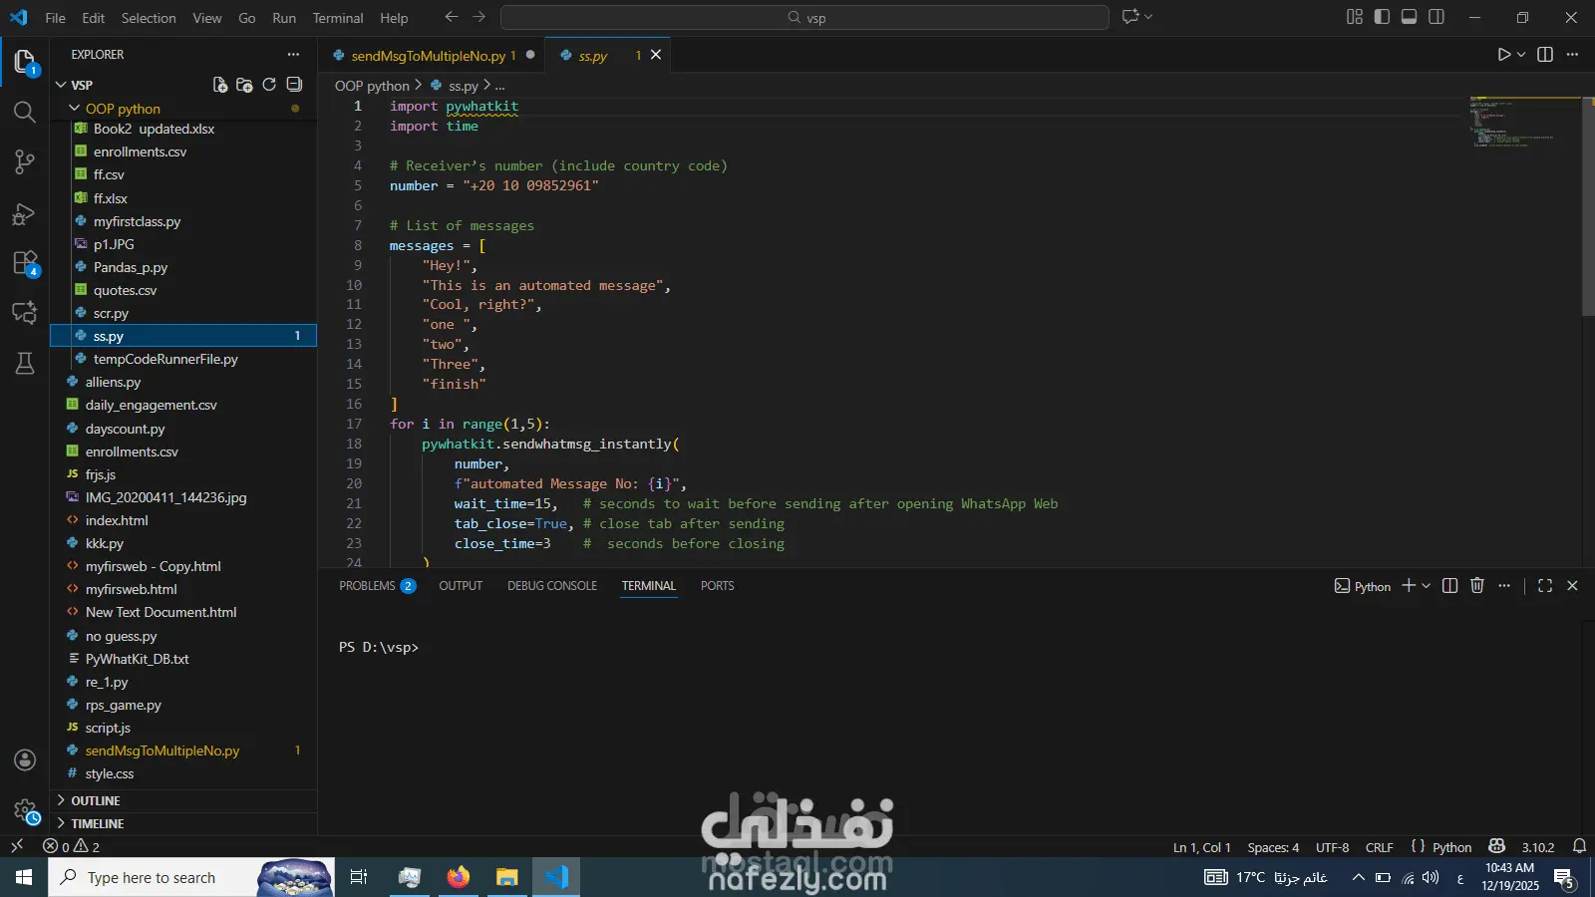The width and height of the screenshot is (1595, 897).
Task: Open the Accounts menu icon
Action: pos(25,759)
